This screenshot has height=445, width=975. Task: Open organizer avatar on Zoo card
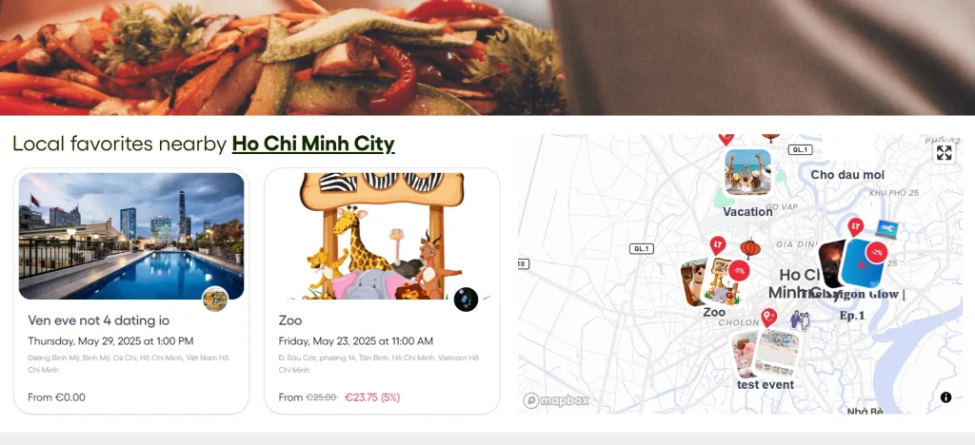pos(466,300)
